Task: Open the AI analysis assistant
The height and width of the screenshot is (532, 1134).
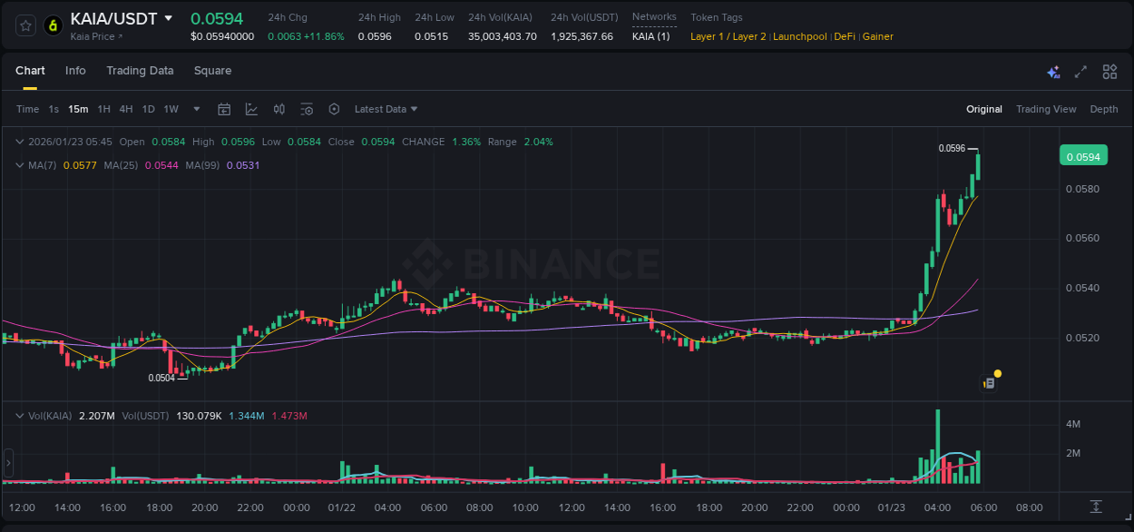Action: point(1052,70)
